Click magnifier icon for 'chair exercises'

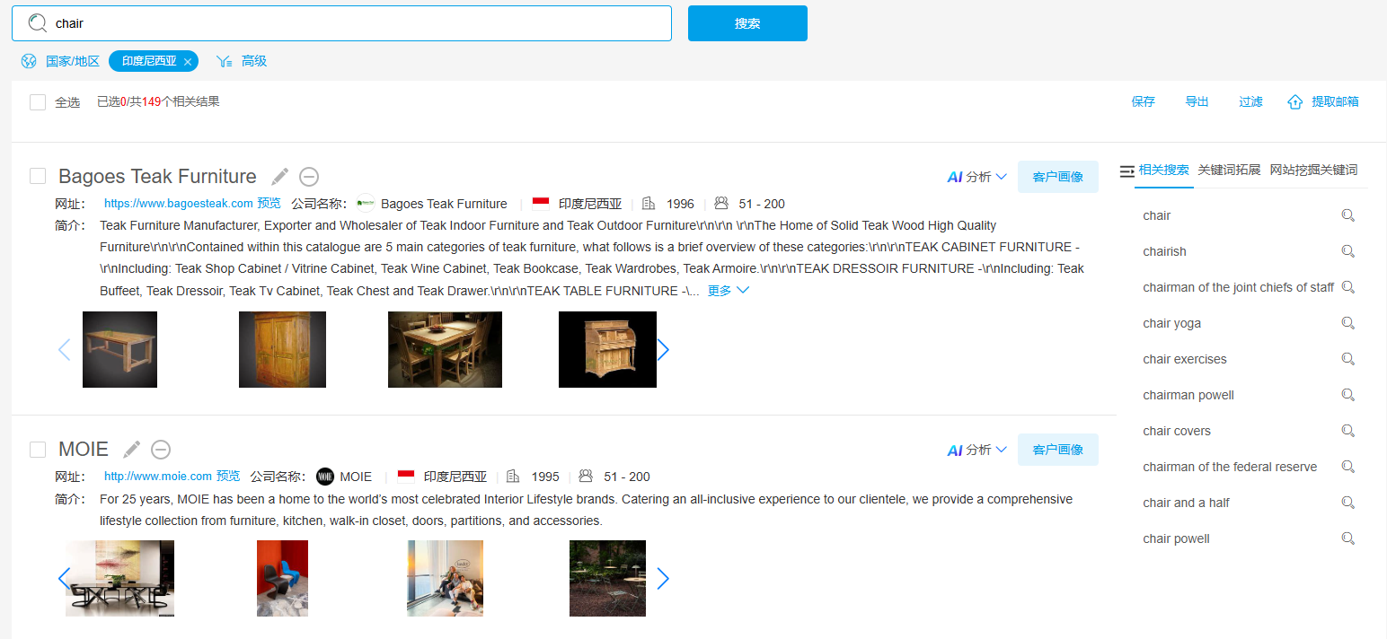click(x=1347, y=359)
